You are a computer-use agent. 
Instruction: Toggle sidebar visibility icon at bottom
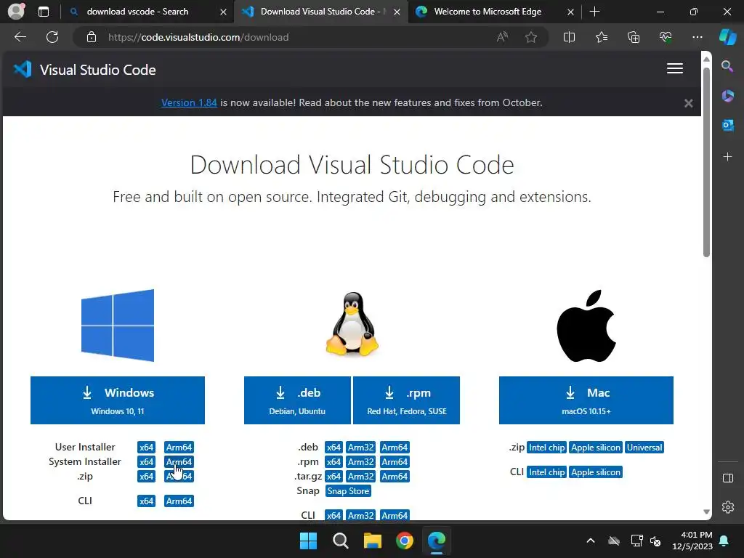(727, 478)
